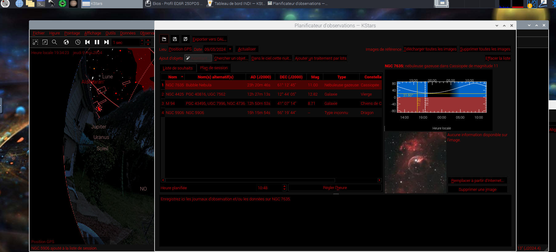Launch the web browser from the taskbar

pos(19,4)
